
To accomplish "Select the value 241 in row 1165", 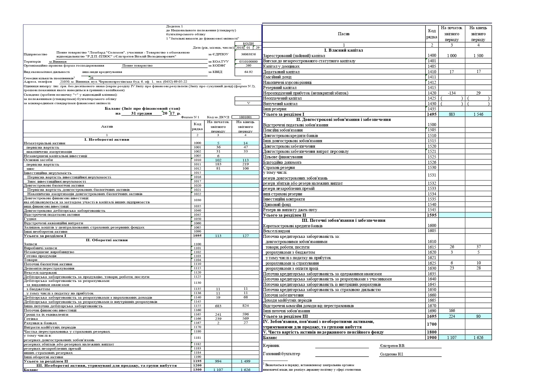I will (218, 314).
